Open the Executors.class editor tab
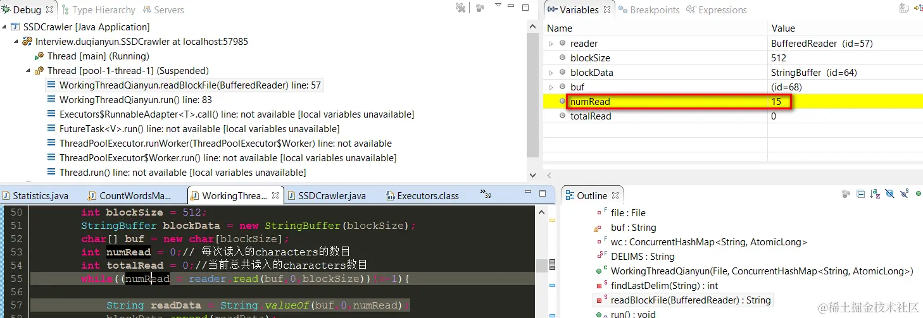Image resolution: width=923 pixels, height=318 pixels. 422,195
